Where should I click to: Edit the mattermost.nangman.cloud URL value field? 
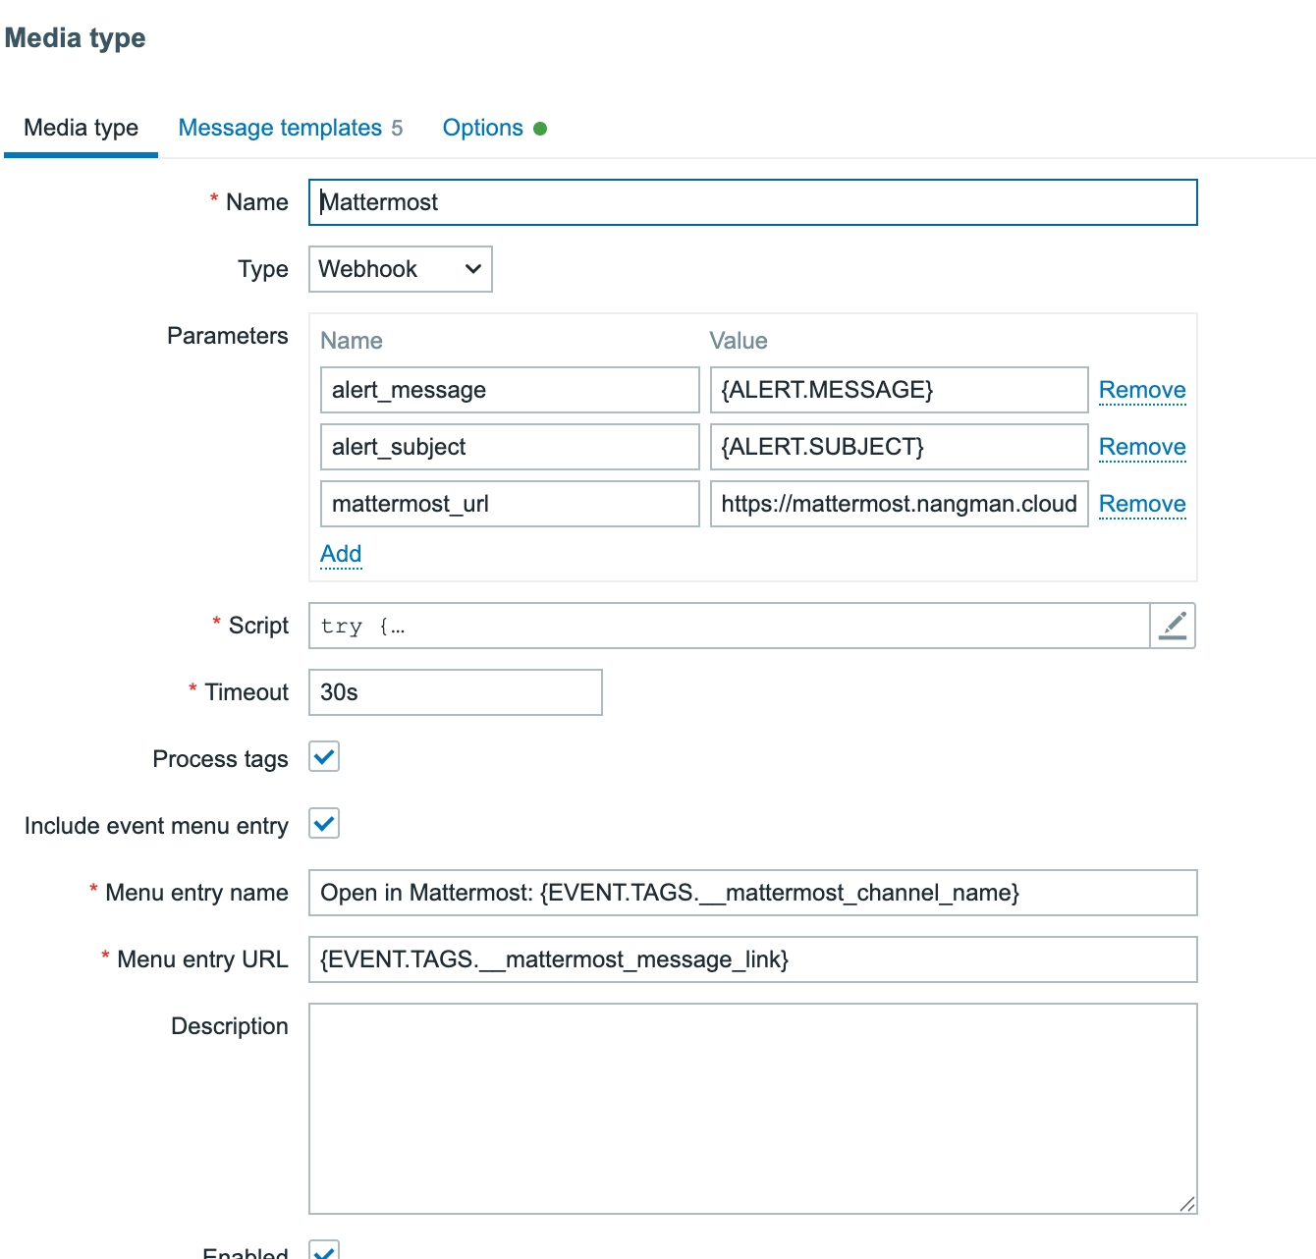(x=899, y=504)
